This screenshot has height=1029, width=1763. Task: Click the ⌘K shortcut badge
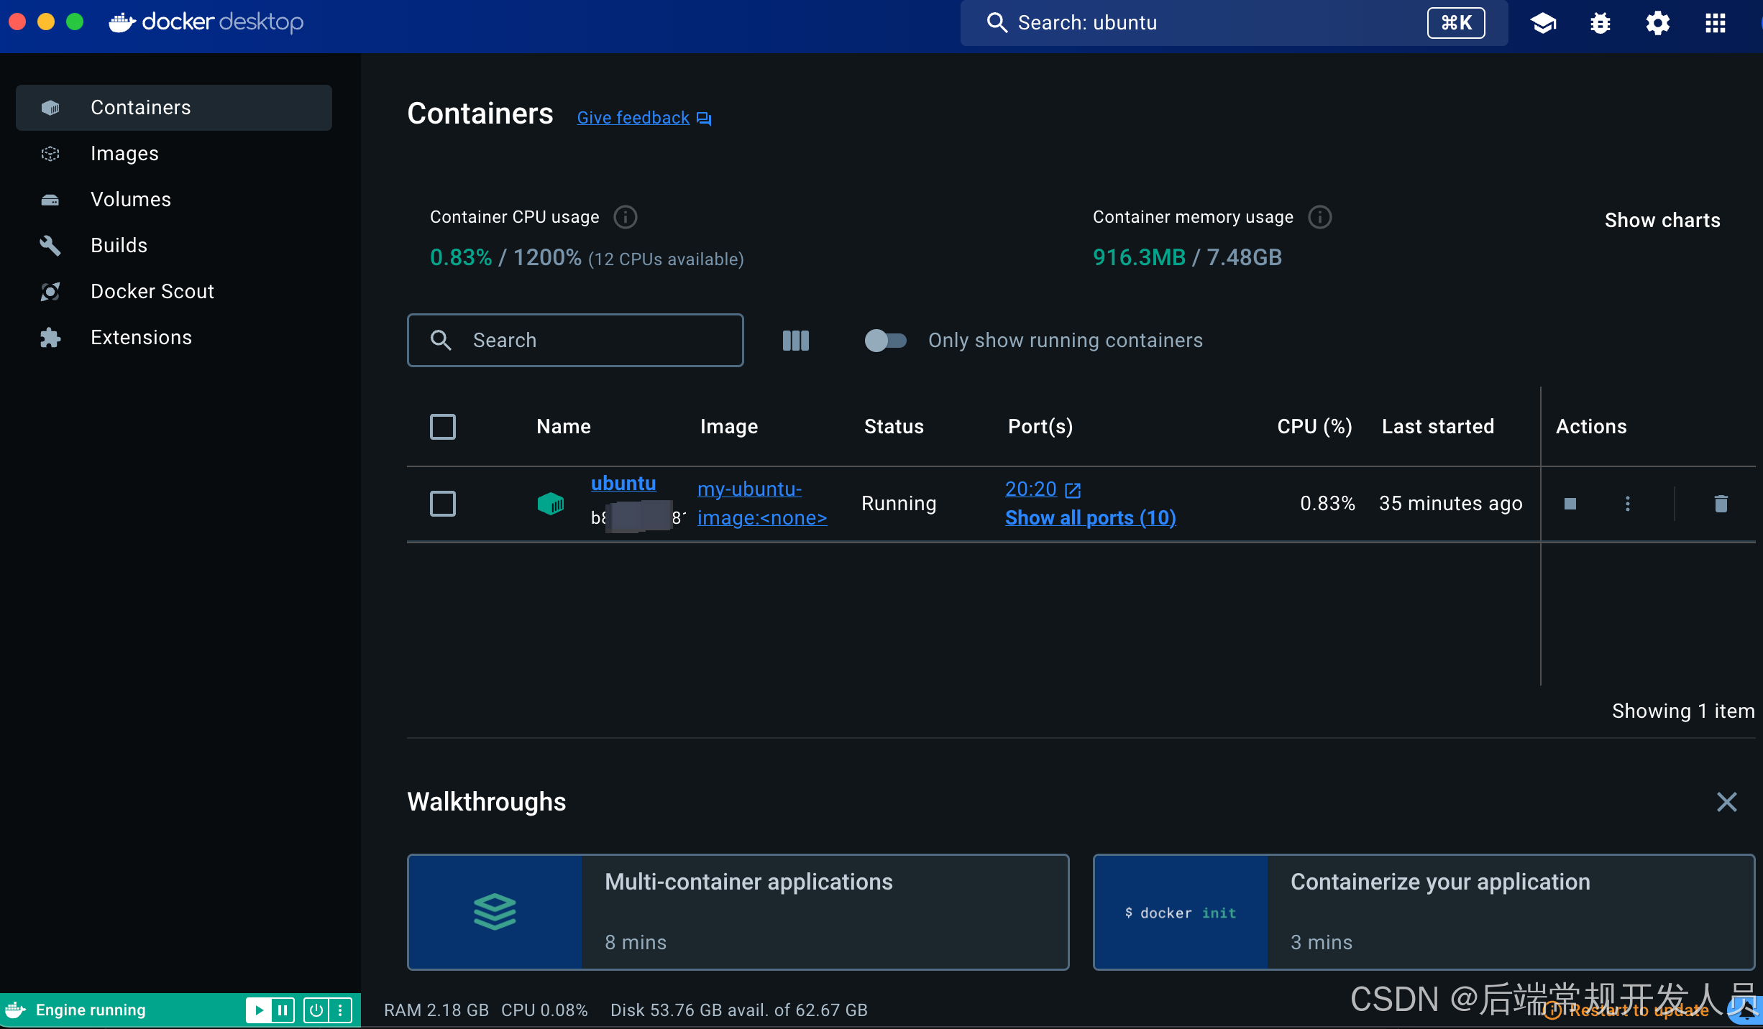1456,23
